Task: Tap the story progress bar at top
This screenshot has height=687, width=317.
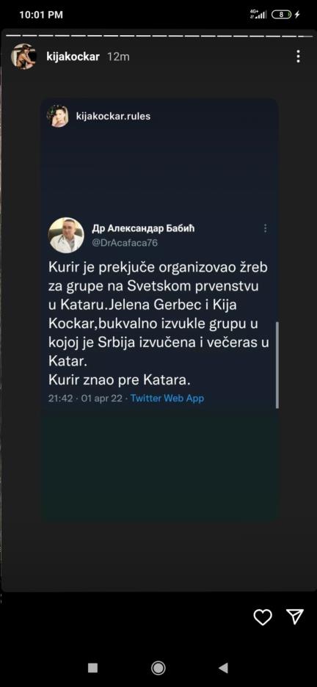Action: (x=158, y=34)
